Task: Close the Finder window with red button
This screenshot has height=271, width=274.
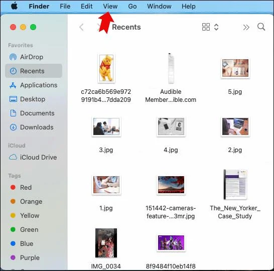Action: point(13,27)
